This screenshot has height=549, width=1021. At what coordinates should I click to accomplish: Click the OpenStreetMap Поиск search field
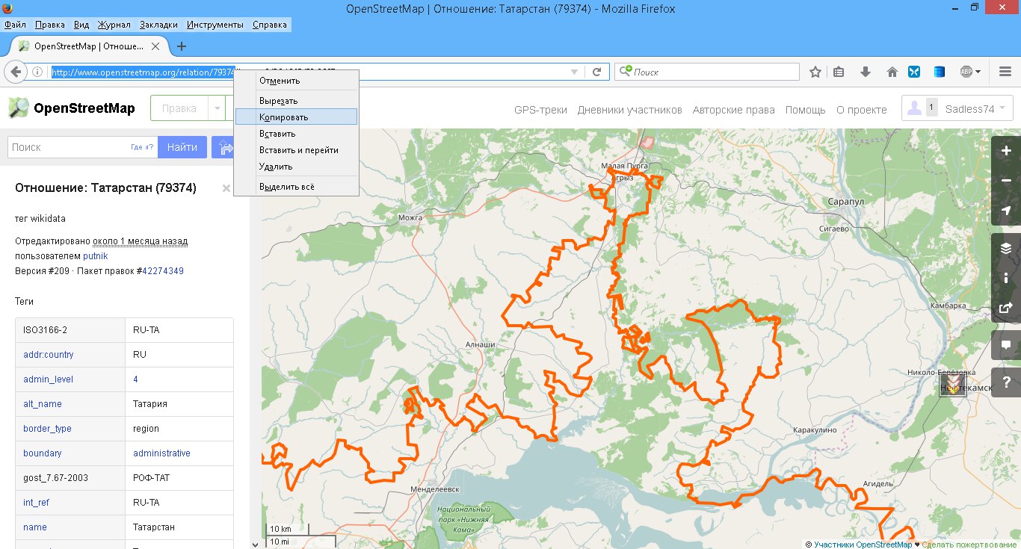pyautogui.click(x=70, y=147)
